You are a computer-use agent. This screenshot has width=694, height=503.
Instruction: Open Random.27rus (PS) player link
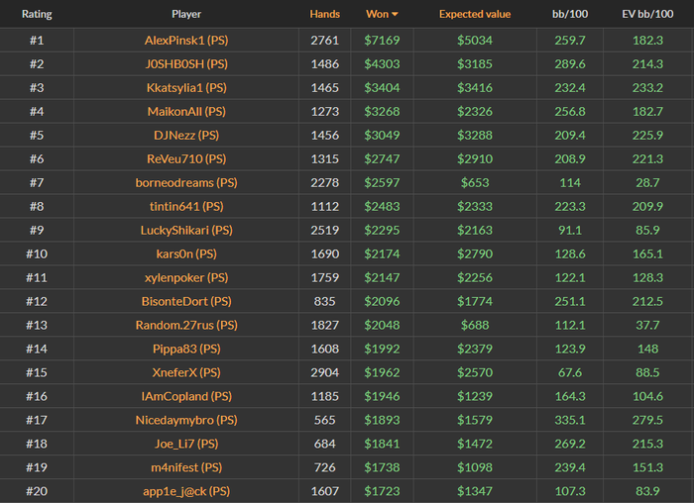tap(186, 326)
